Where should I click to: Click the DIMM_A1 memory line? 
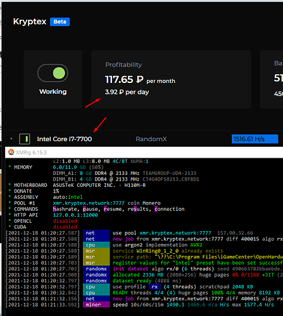[125, 173]
